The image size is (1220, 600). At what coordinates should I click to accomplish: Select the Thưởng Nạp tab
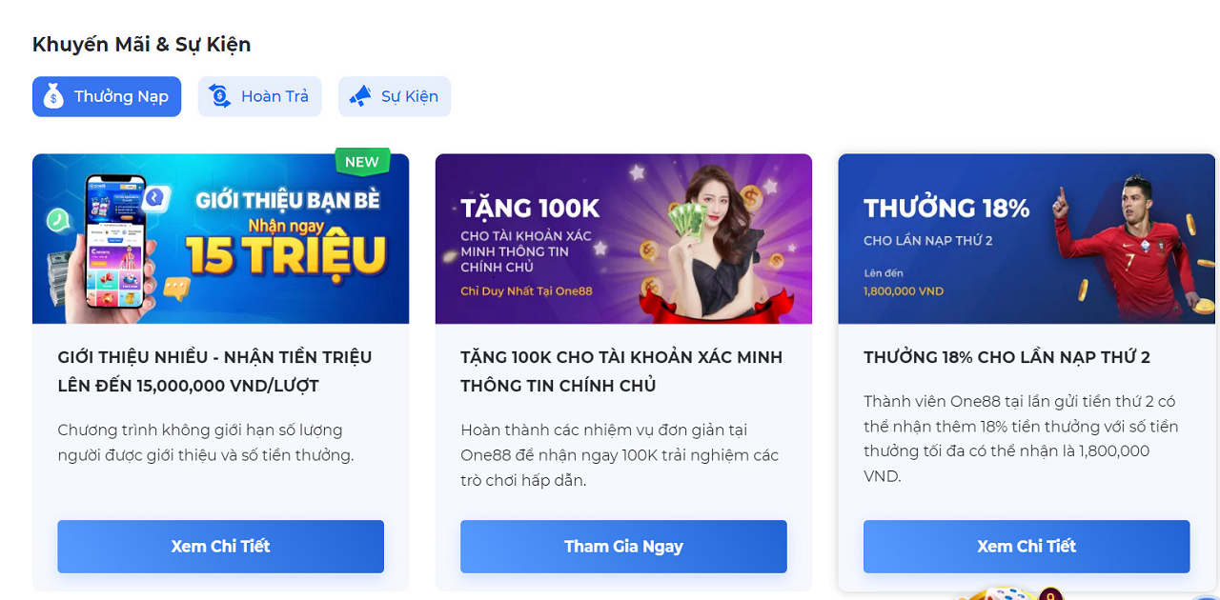(107, 96)
